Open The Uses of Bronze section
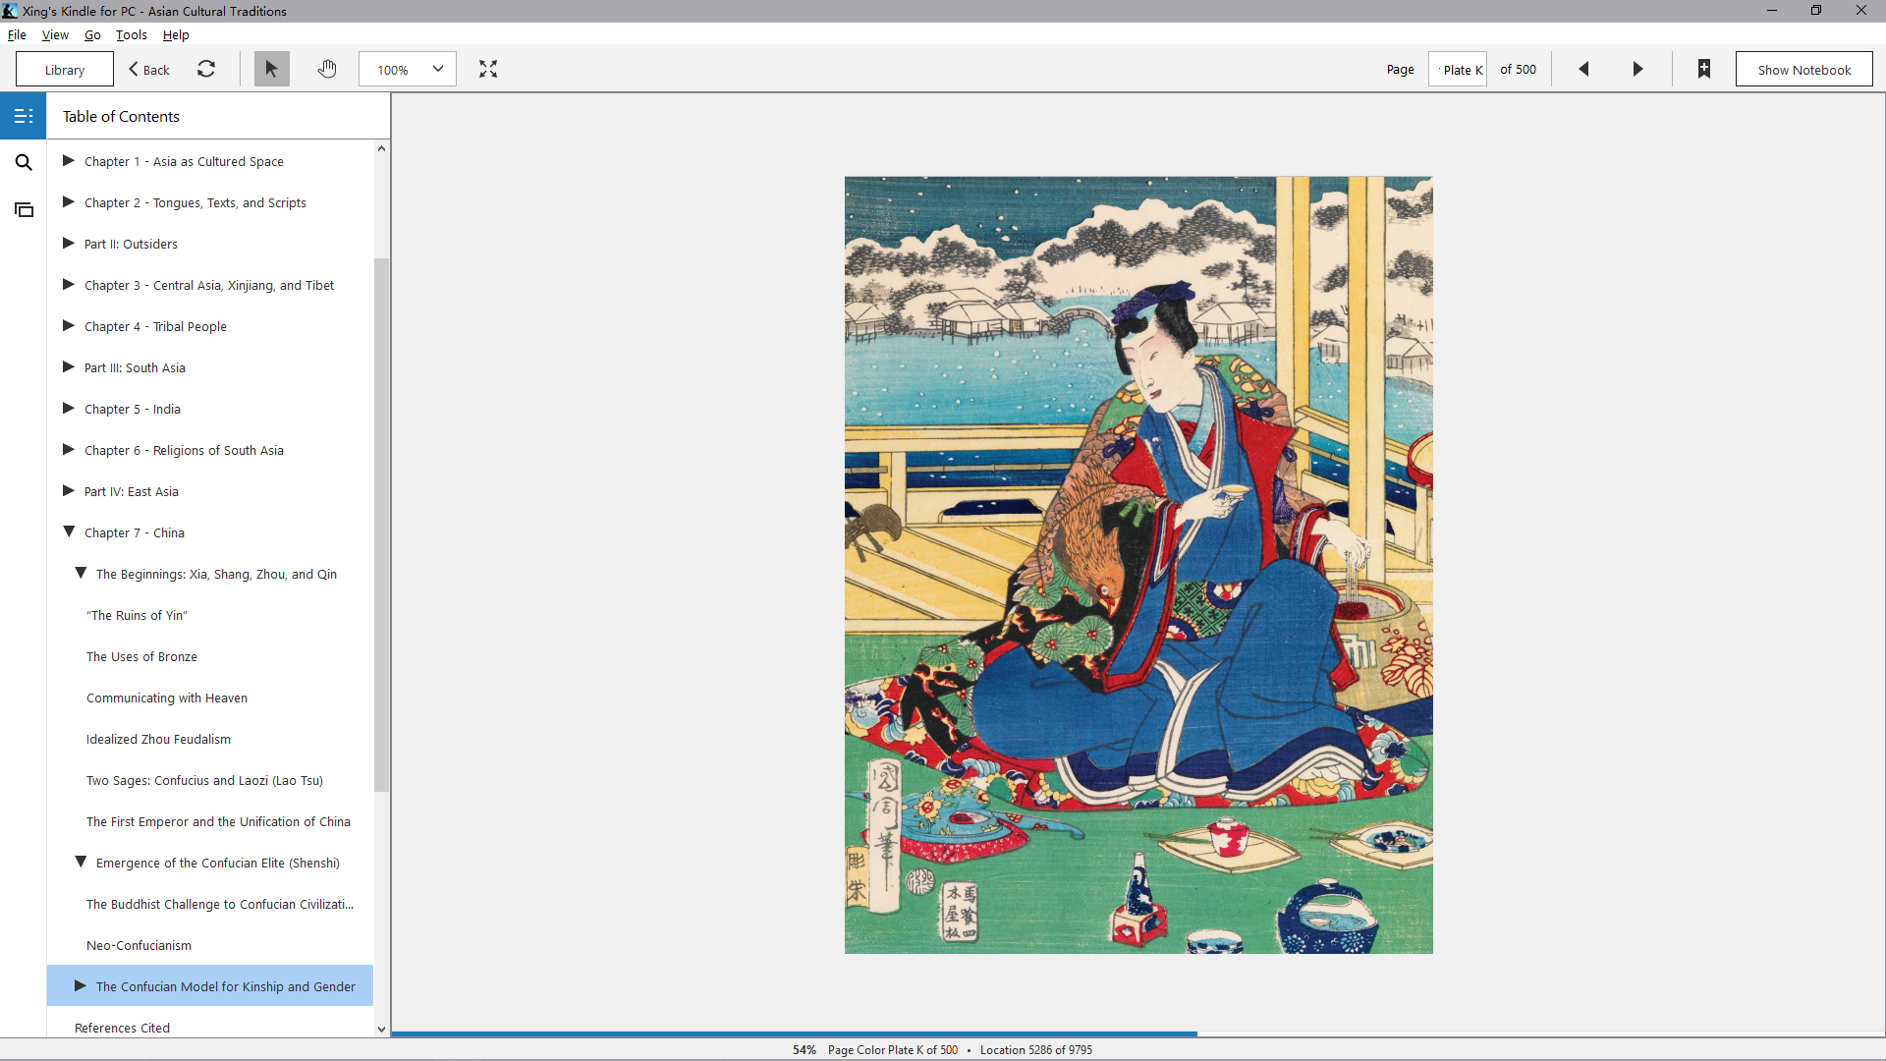Image resolution: width=1886 pixels, height=1061 pixels. coord(141,656)
